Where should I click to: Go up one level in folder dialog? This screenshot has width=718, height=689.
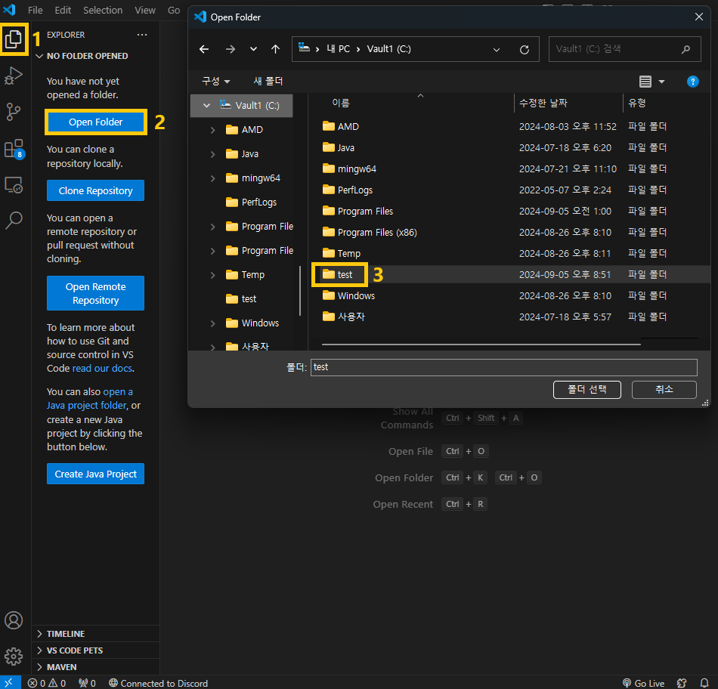click(275, 49)
